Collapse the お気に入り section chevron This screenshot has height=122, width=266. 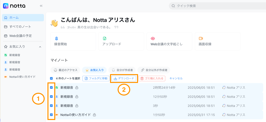[x=40, y=47]
